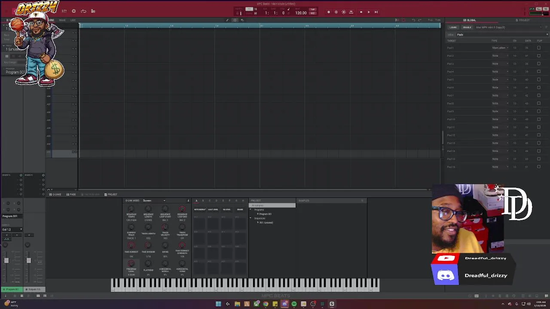550x309 pixels.
Task: Collapse the Programs tree node
Action: tap(251, 210)
